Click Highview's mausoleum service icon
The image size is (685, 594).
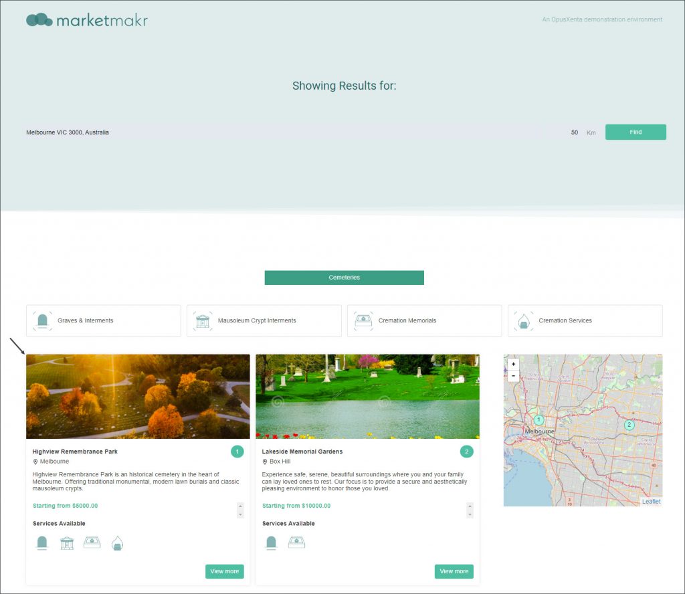[x=67, y=543]
